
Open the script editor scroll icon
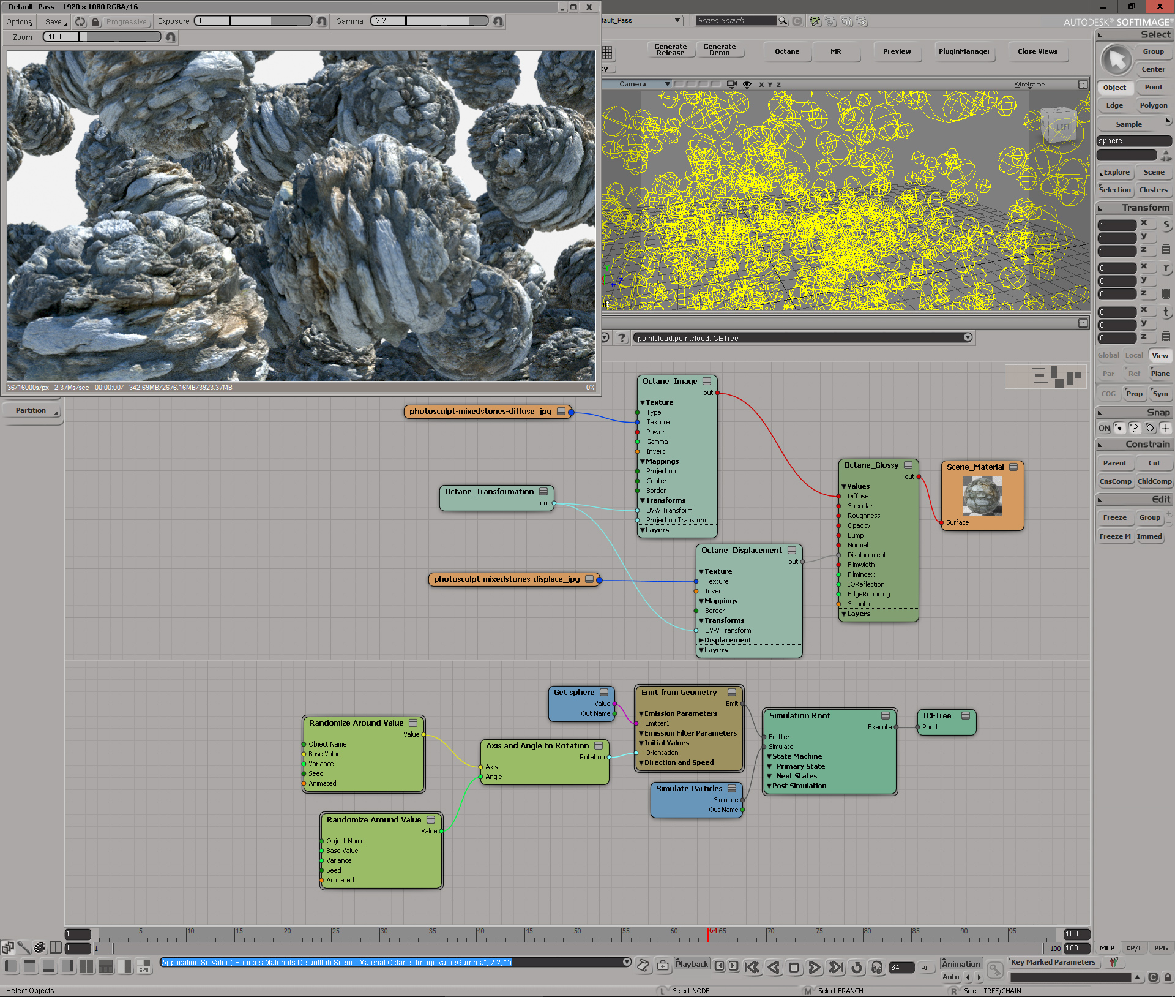tap(643, 966)
